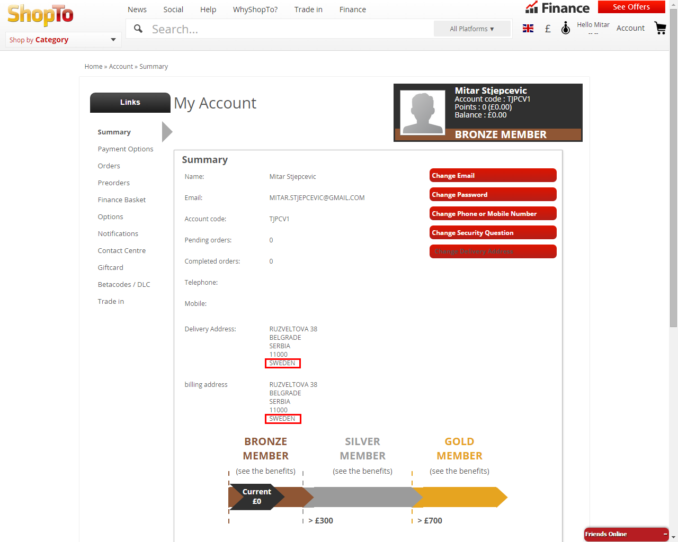Click the silver progress arrow segment
Image resolution: width=678 pixels, height=542 pixels.
click(x=363, y=497)
